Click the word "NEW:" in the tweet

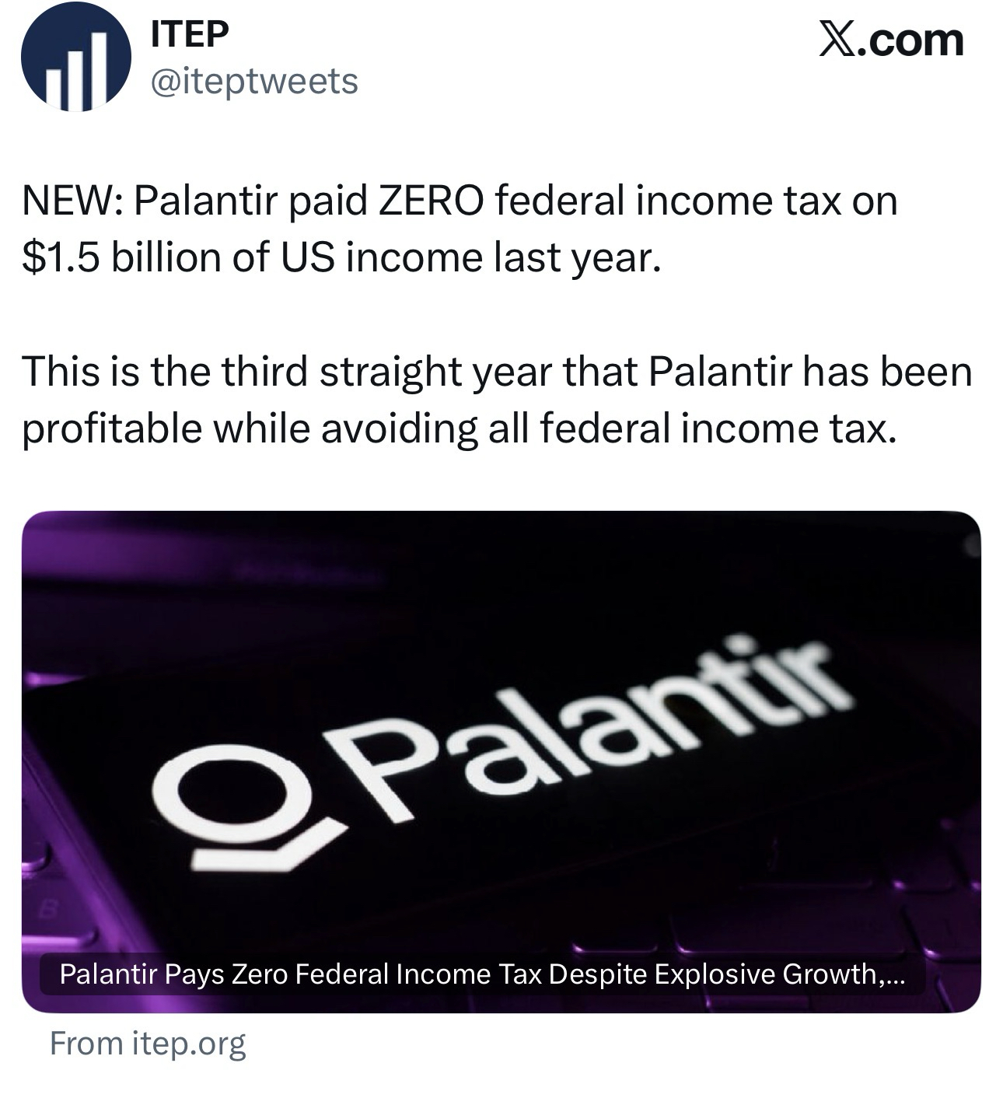click(x=70, y=201)
